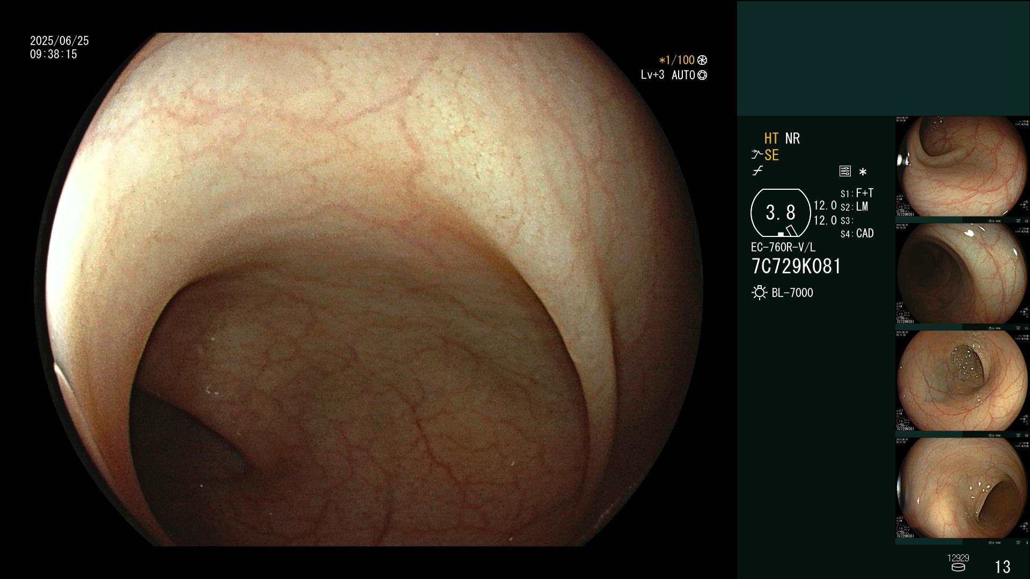Screen dimensions: 1030x579
Task: Click the 12929 remaining storage count
Action: (958, 558)
